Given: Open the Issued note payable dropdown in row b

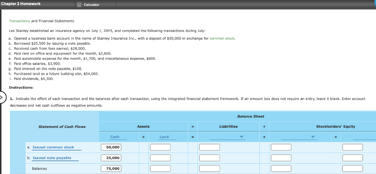Looking at the screenshot, I should pyautogui.click(x=55, y=158).
